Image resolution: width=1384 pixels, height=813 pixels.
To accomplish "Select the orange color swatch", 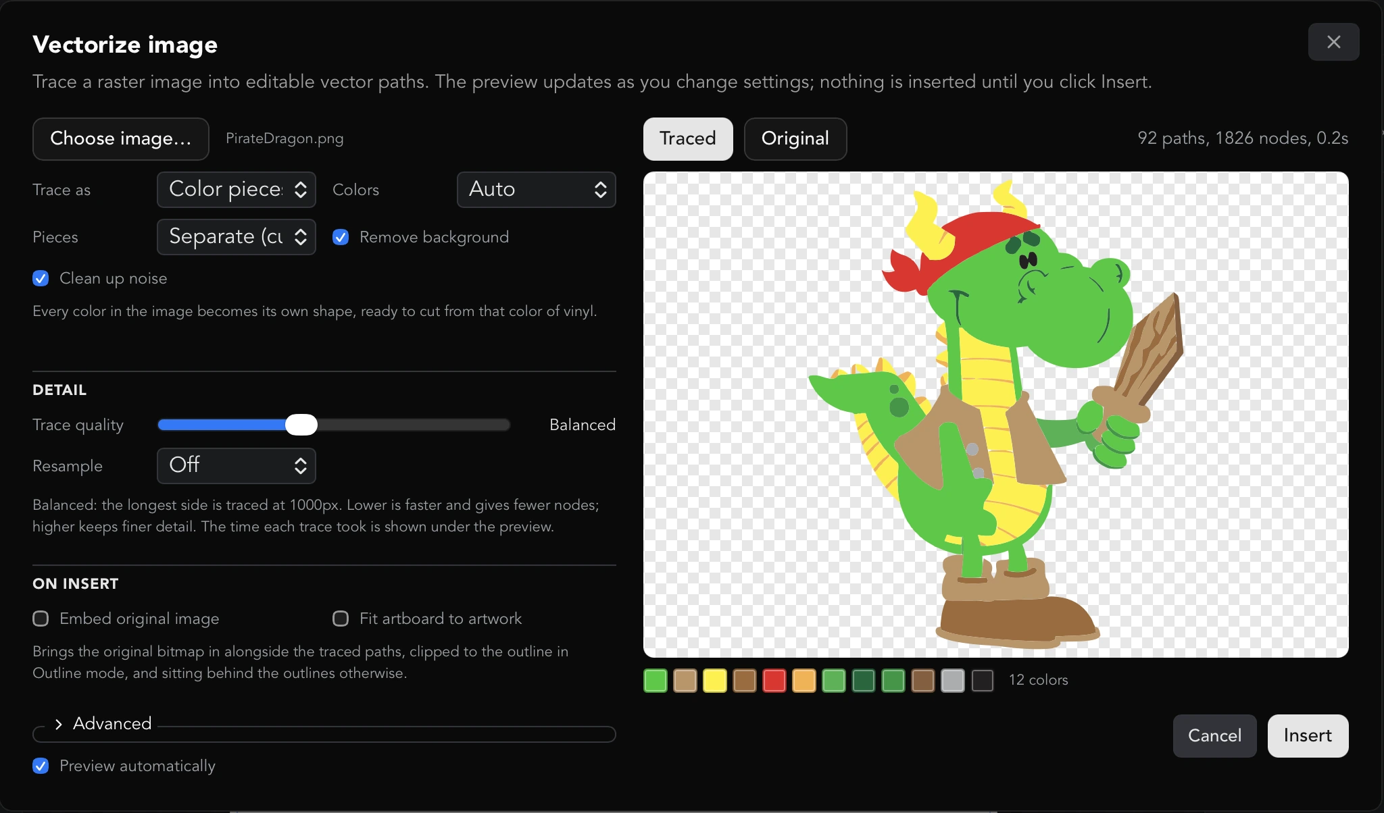I will pos(804,681).
